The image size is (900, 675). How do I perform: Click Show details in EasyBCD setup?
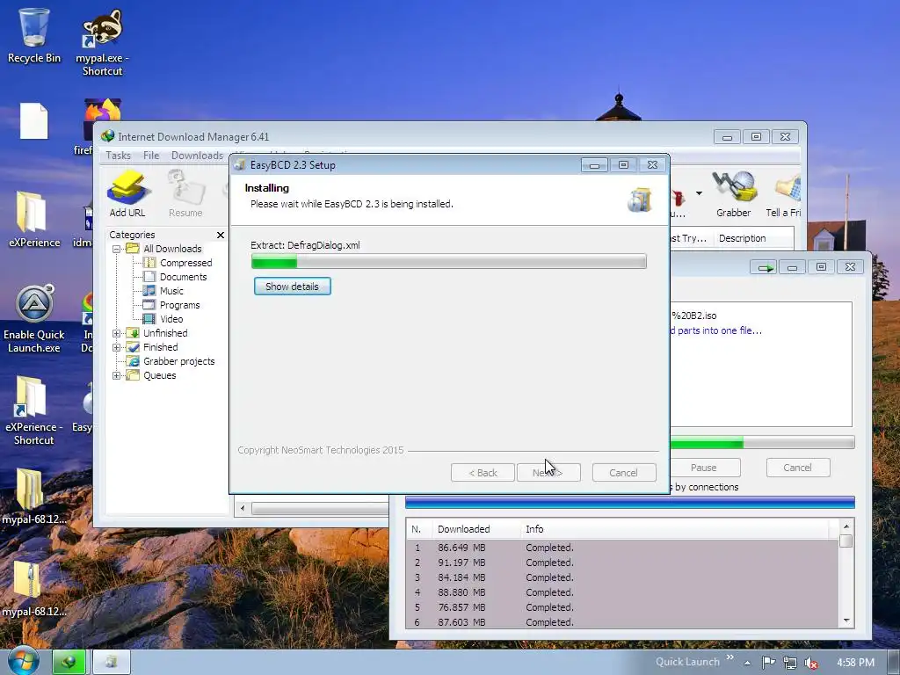click(292, 287)
